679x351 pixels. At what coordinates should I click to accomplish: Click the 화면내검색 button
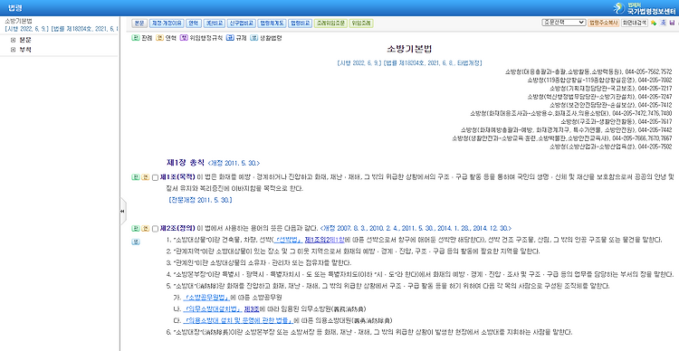(x=635, y=23)
